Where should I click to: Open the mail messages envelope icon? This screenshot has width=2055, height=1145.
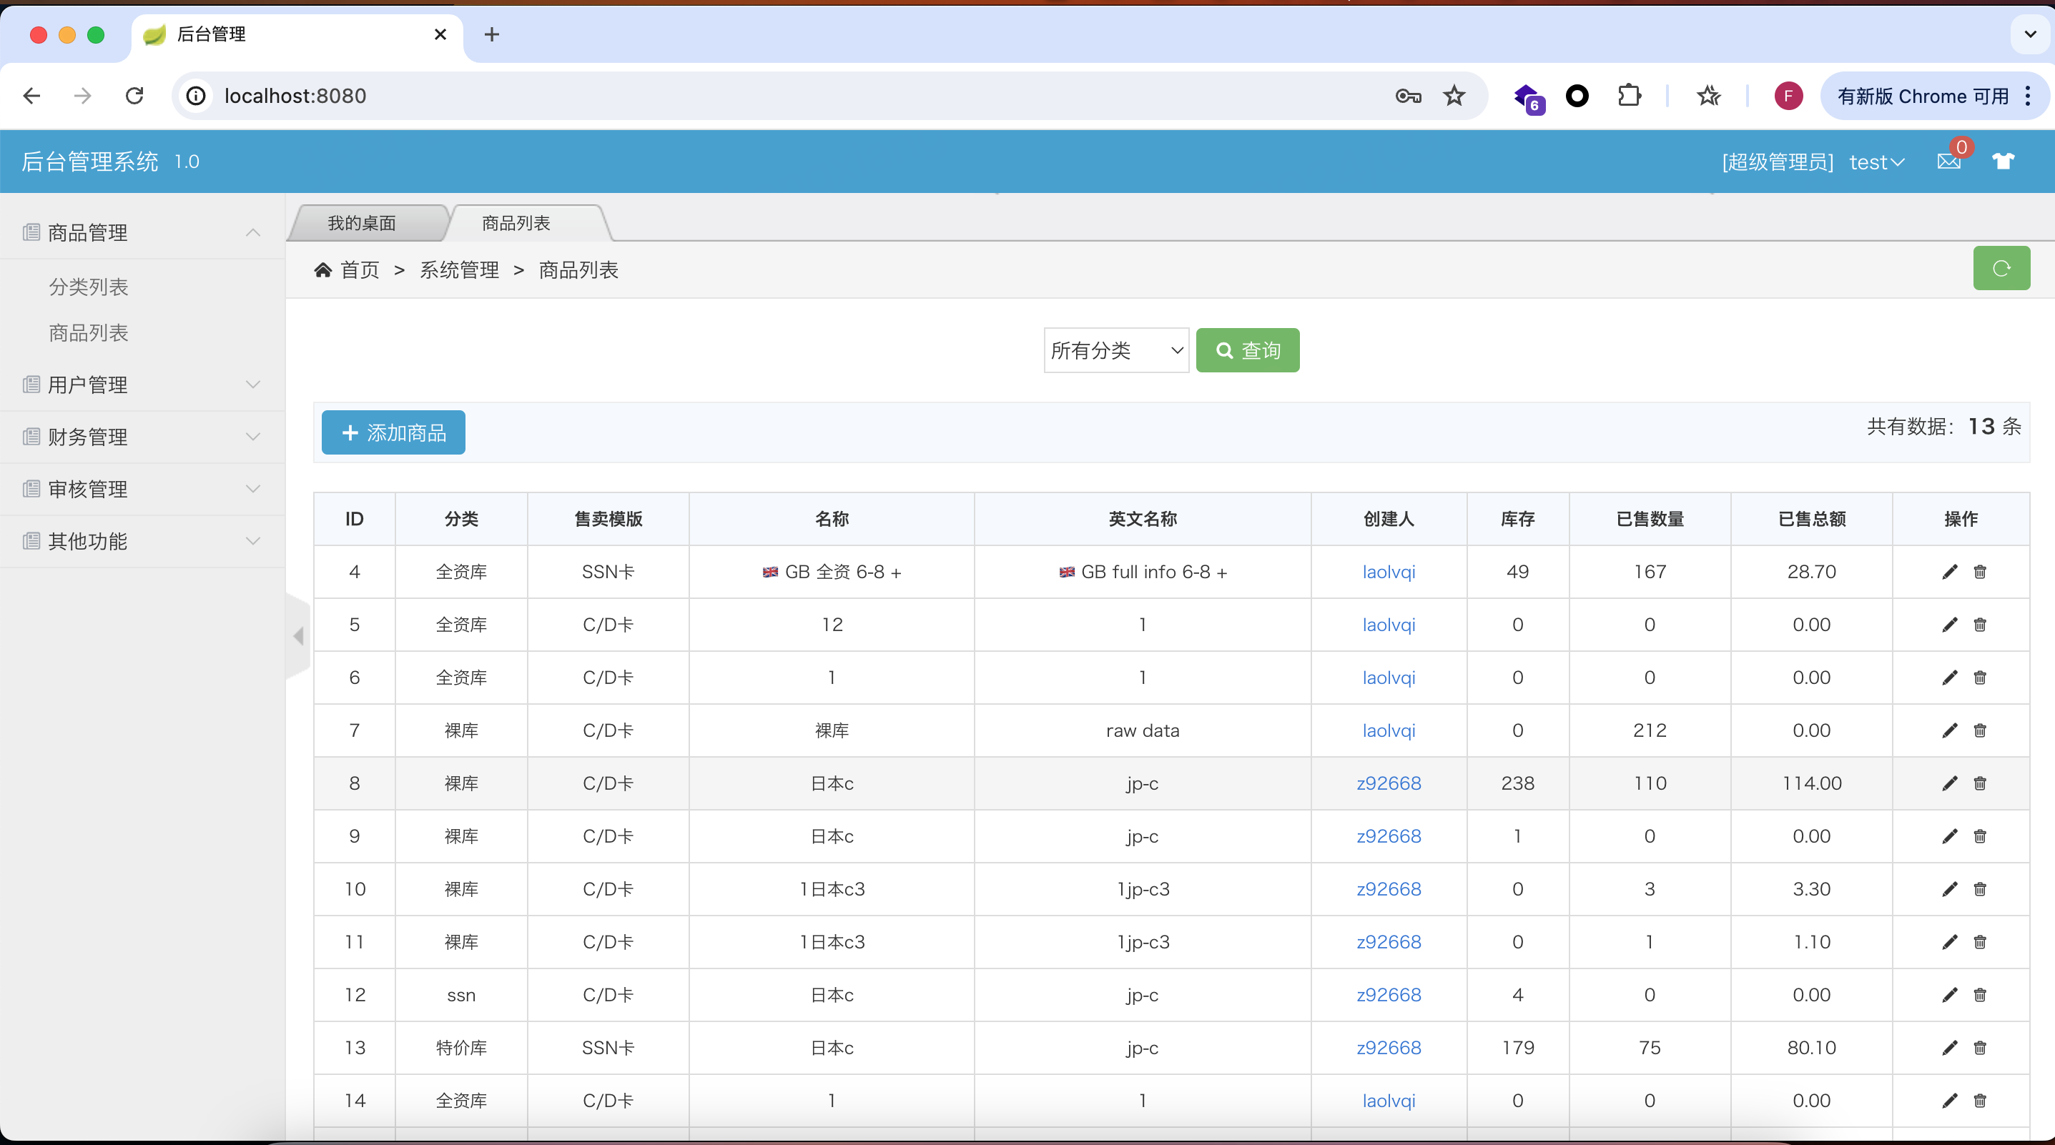pyautogui.click(x=1949, y=162)
